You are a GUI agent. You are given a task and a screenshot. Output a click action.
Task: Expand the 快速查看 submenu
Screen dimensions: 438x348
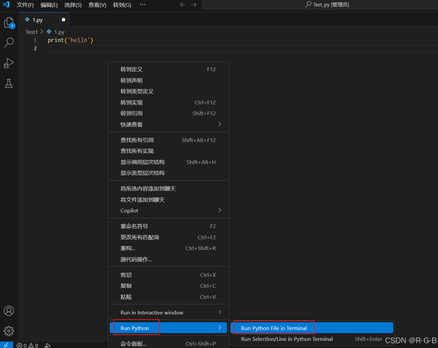(168, 124)
